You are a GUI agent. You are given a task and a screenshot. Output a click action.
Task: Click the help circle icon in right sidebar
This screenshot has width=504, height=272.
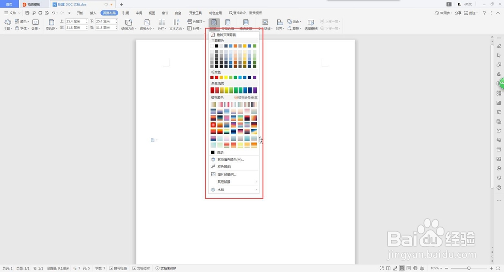pos(499,188)
